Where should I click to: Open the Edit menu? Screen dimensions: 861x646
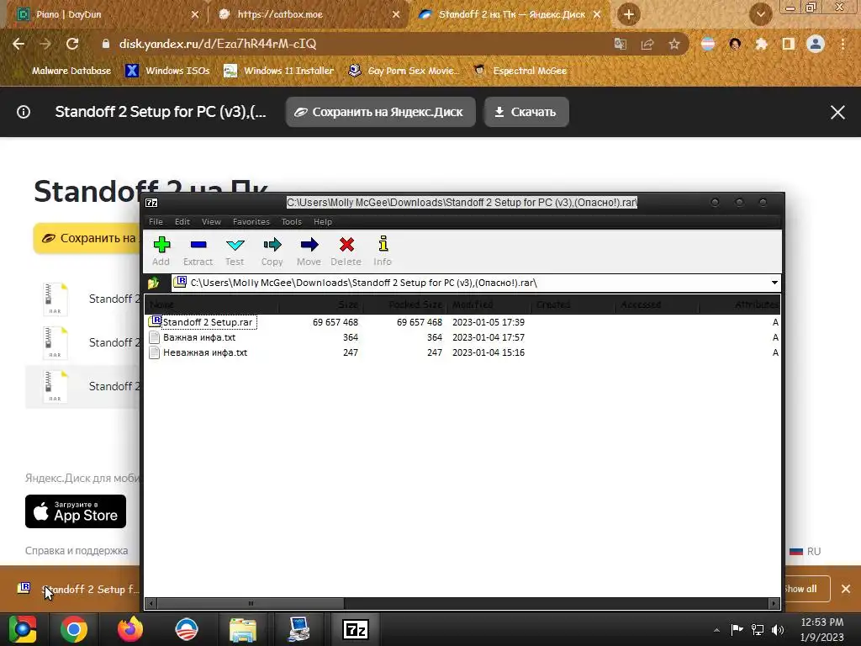click(x=182, y=221)
